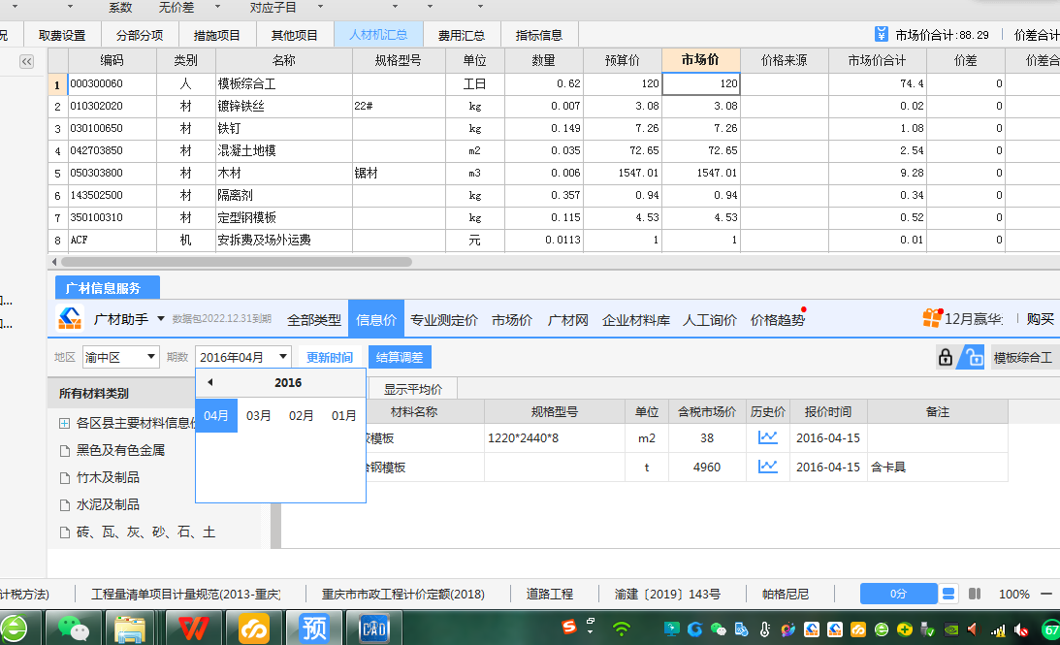Viewport: 1060px width, 645px height.
Task: Click the blue unlock icon
Action: coord(974,357)
